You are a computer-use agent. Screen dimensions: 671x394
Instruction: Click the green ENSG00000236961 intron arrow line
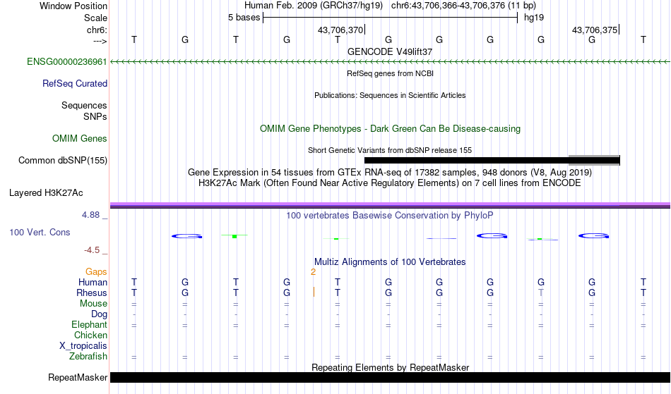tap(390, 62)
